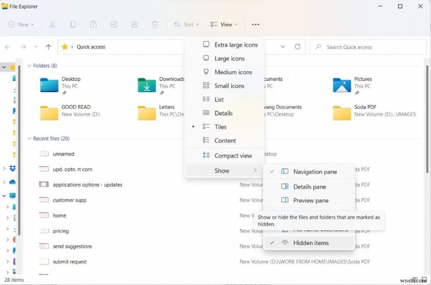Toggle the Preview pane option
This screenshot has height=285, width=431.
(309, 200)
